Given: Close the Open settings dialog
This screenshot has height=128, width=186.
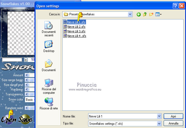Looking at the screenshot, I should (182, 6).
